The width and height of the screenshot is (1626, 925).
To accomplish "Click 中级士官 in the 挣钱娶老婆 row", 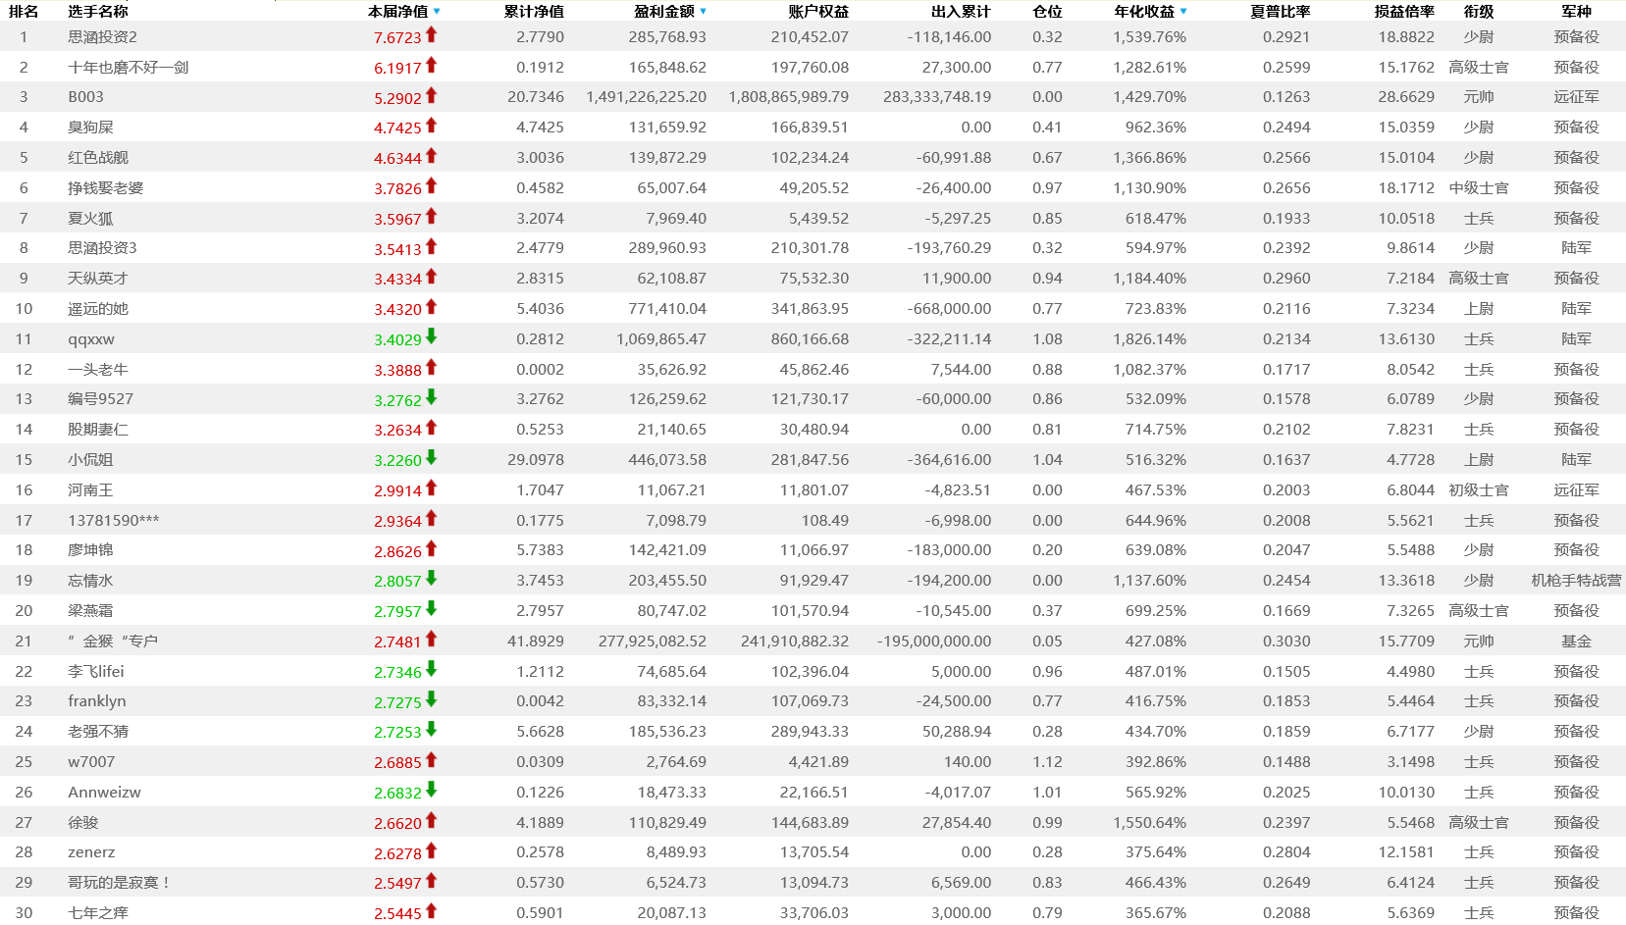I will point(1479,188).
